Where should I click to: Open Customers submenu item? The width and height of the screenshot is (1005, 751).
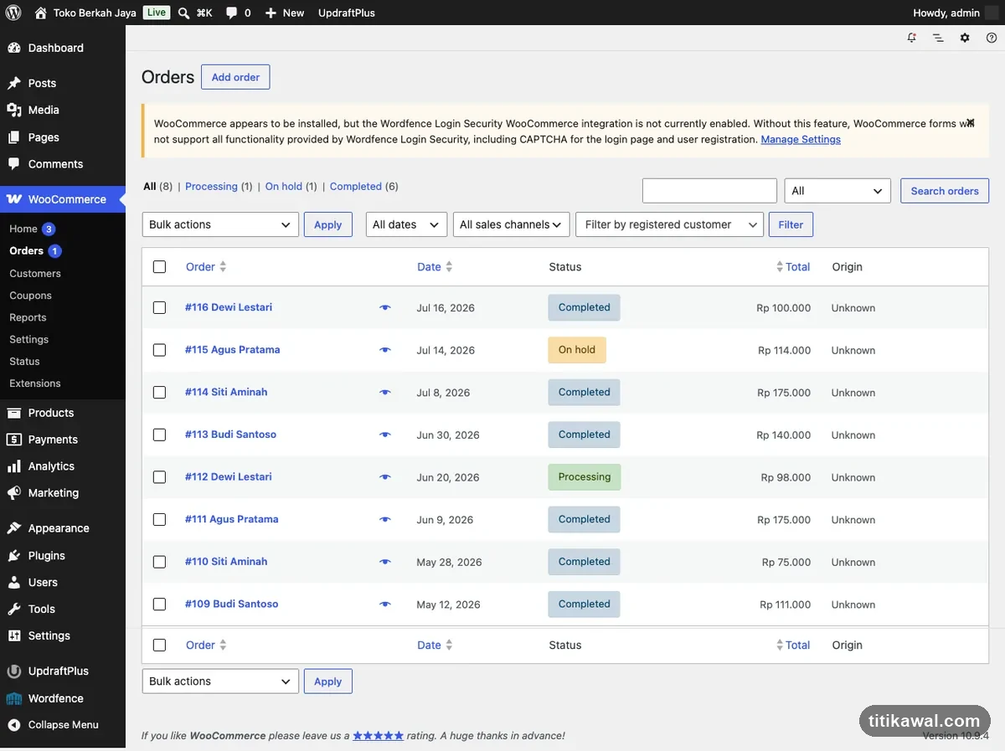point(35,273)
